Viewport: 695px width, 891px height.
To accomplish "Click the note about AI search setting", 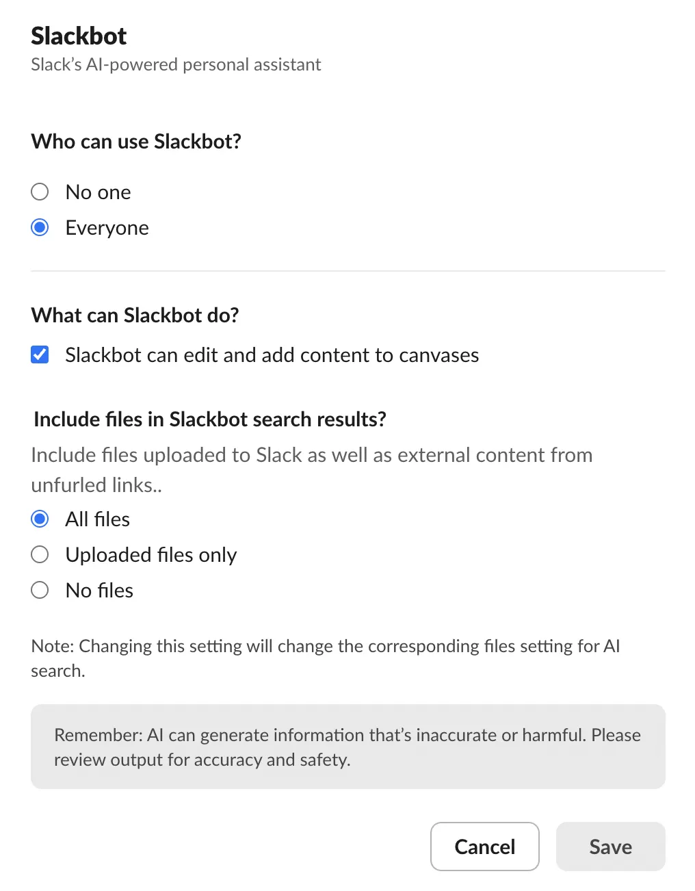I will 325,658.
